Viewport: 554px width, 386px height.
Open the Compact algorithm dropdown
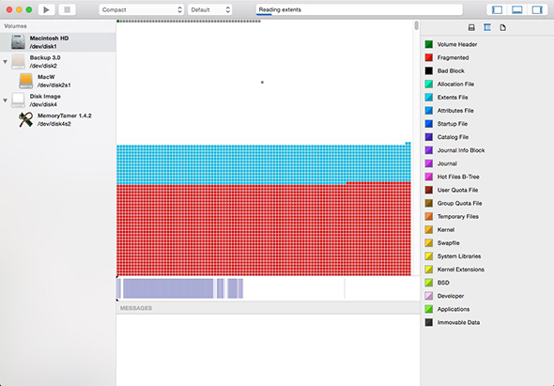(x=142, y=9)
